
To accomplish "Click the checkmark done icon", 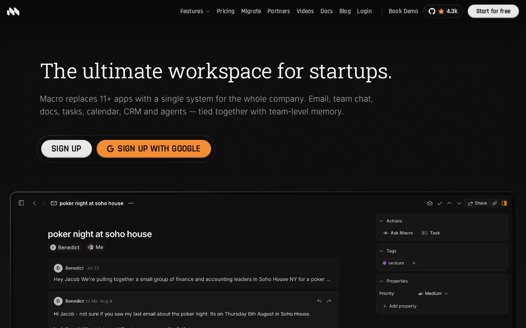I will pos(440,203).
